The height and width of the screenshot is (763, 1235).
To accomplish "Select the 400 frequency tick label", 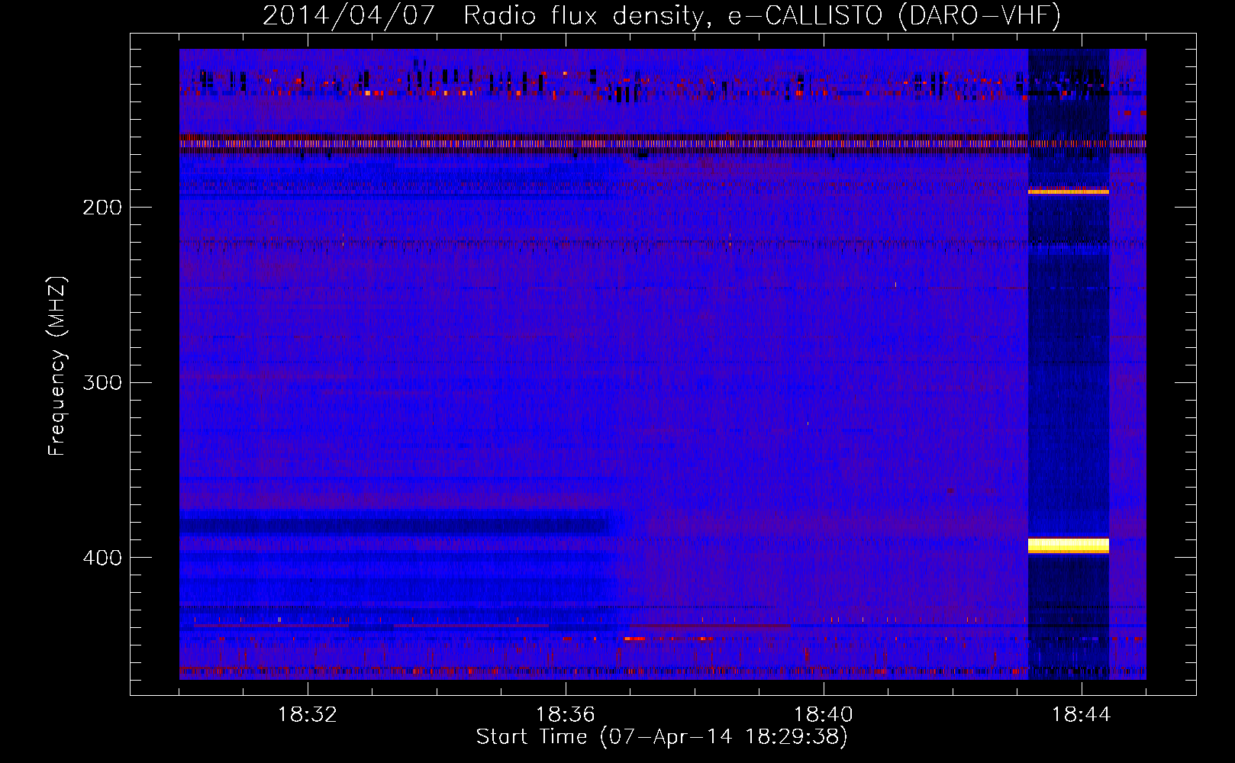I will [102, 558].
